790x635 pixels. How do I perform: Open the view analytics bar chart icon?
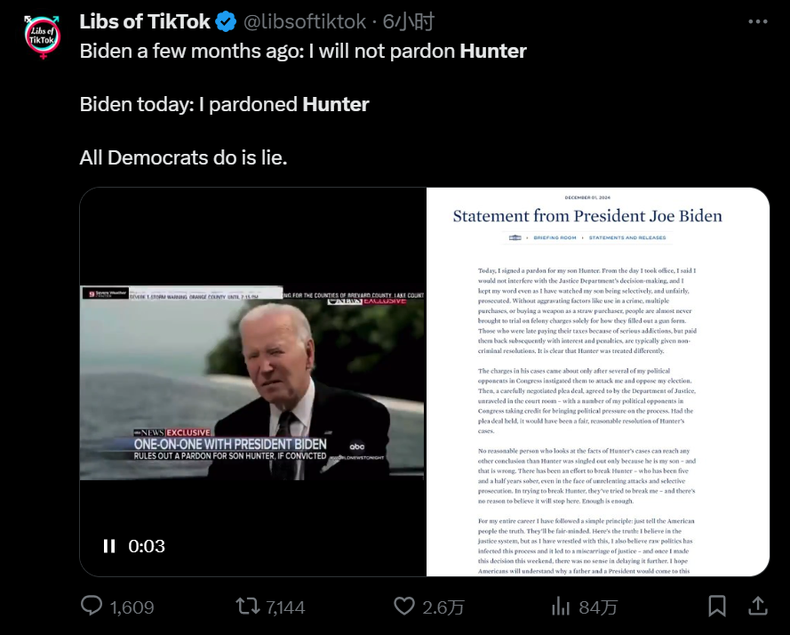pos(561,607)
